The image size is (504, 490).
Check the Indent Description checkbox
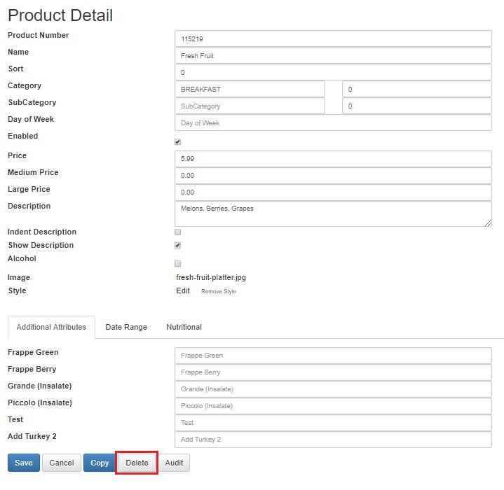[177, 232]
